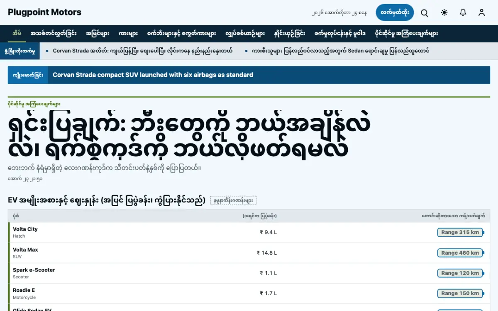The image size is (498, 311).
Task: Click the Range 150 km badge
Action: [x=460, y=293]
